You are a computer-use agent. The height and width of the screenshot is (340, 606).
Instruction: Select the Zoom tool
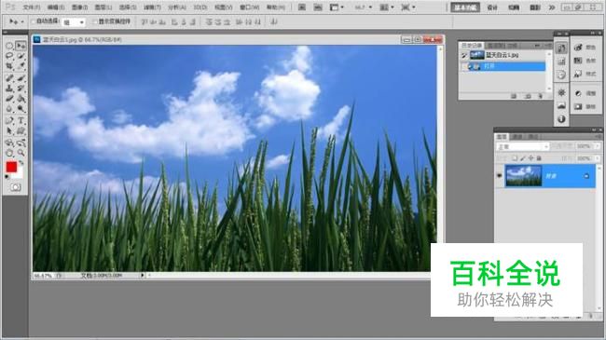point(21,154)
